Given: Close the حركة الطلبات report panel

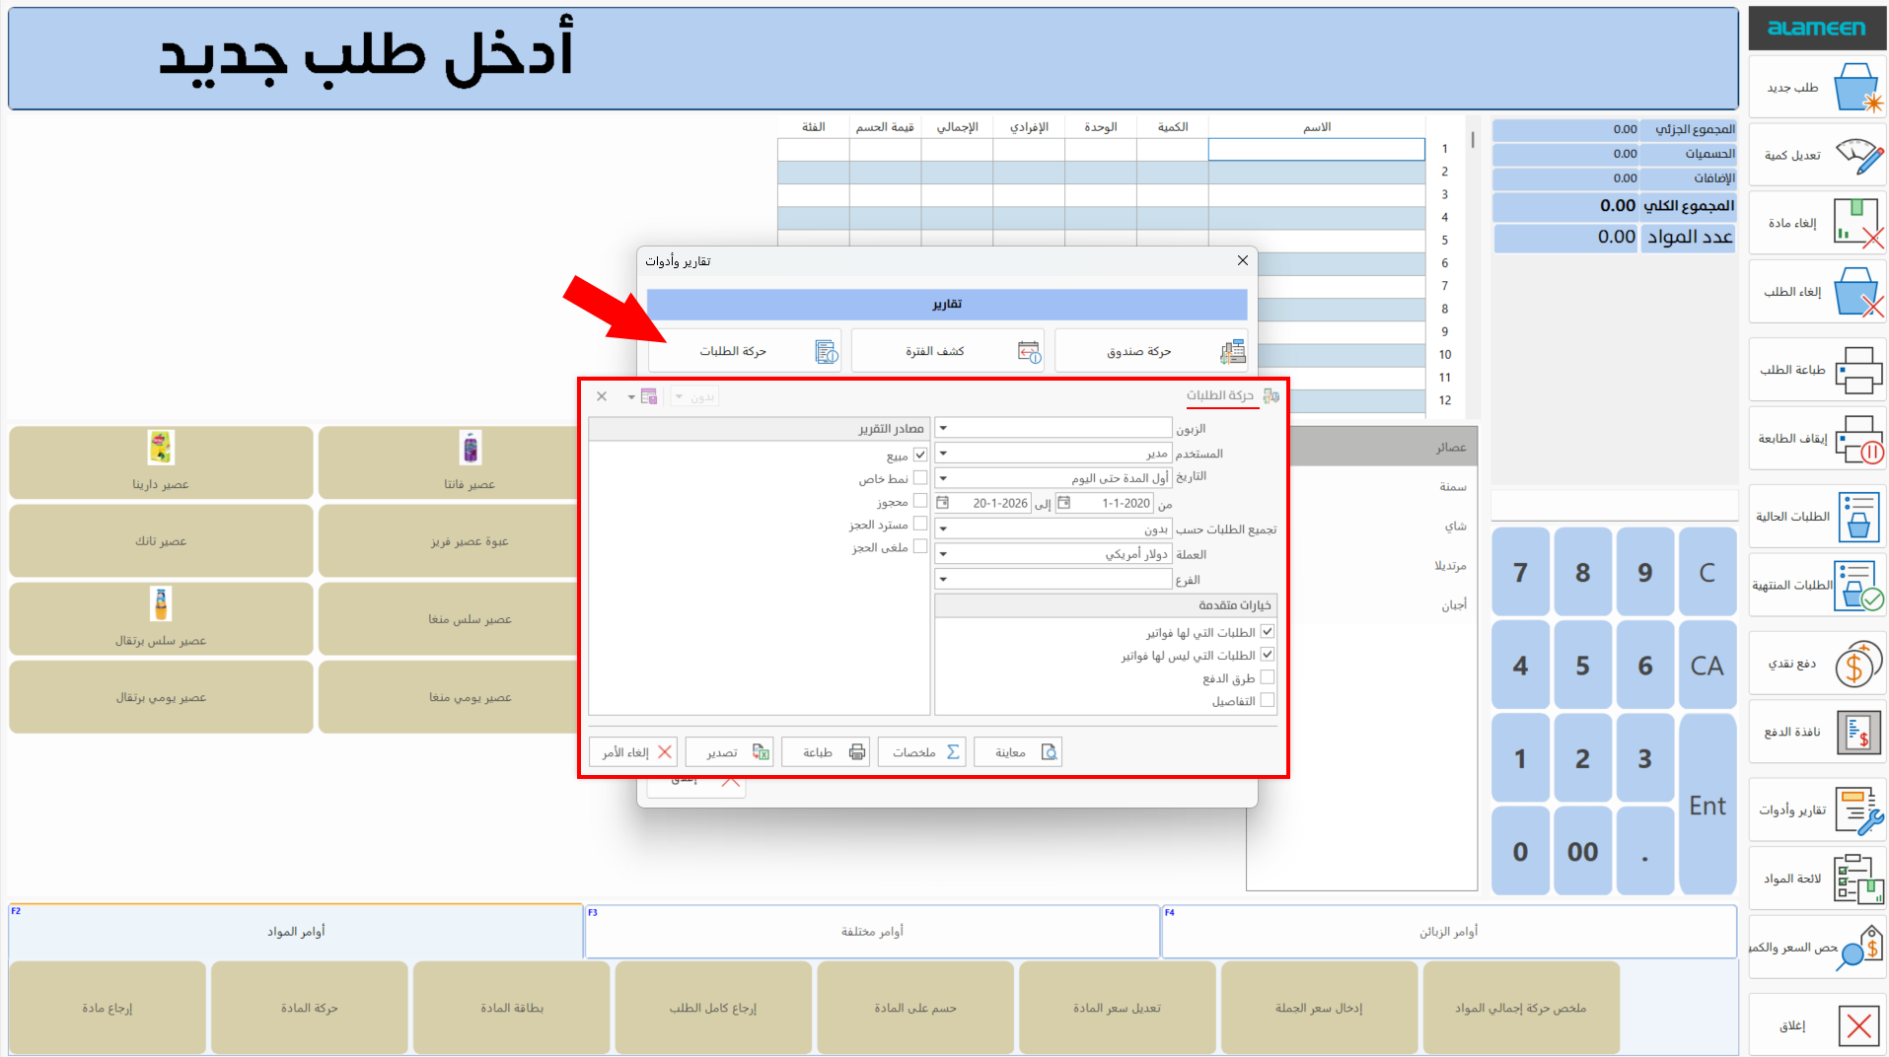Looking at the screenshot, I should (602, 396).
